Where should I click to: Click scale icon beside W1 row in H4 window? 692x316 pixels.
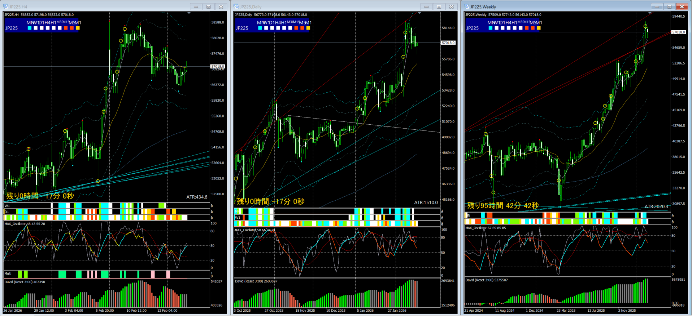(x=212, y=206)
